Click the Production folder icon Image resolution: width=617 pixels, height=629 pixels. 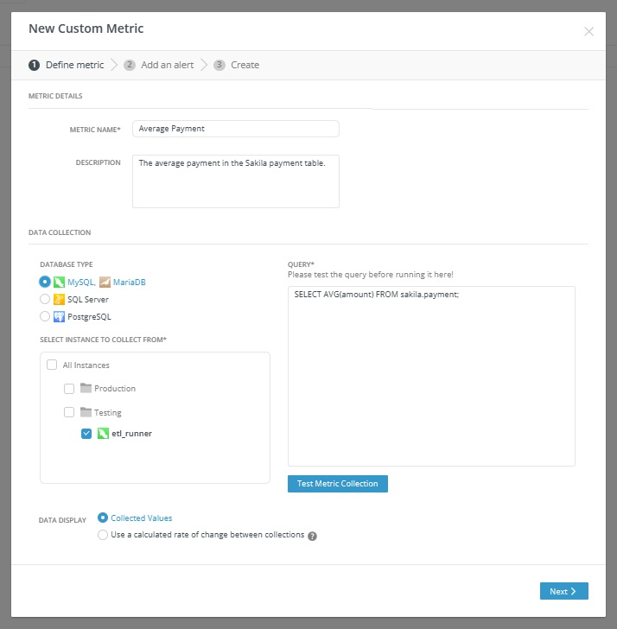[86, 389]
